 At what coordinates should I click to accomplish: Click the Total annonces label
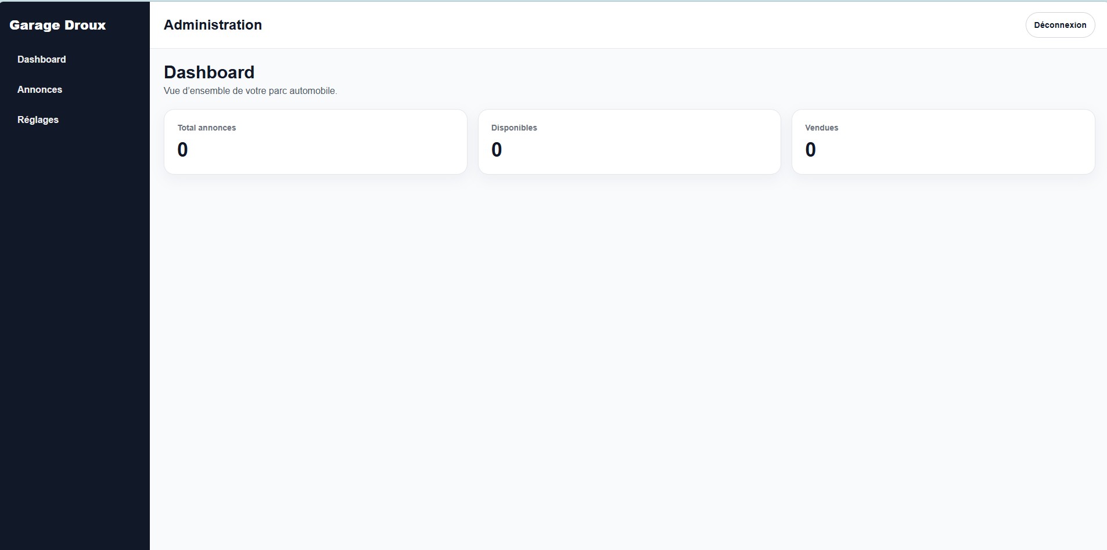207,128
